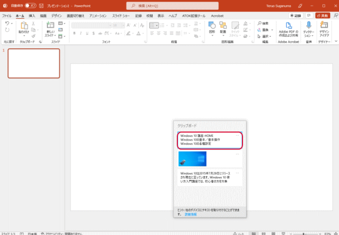Click the Undo arrow in ribbon
The image size is (339, 235).
[7, 23]
